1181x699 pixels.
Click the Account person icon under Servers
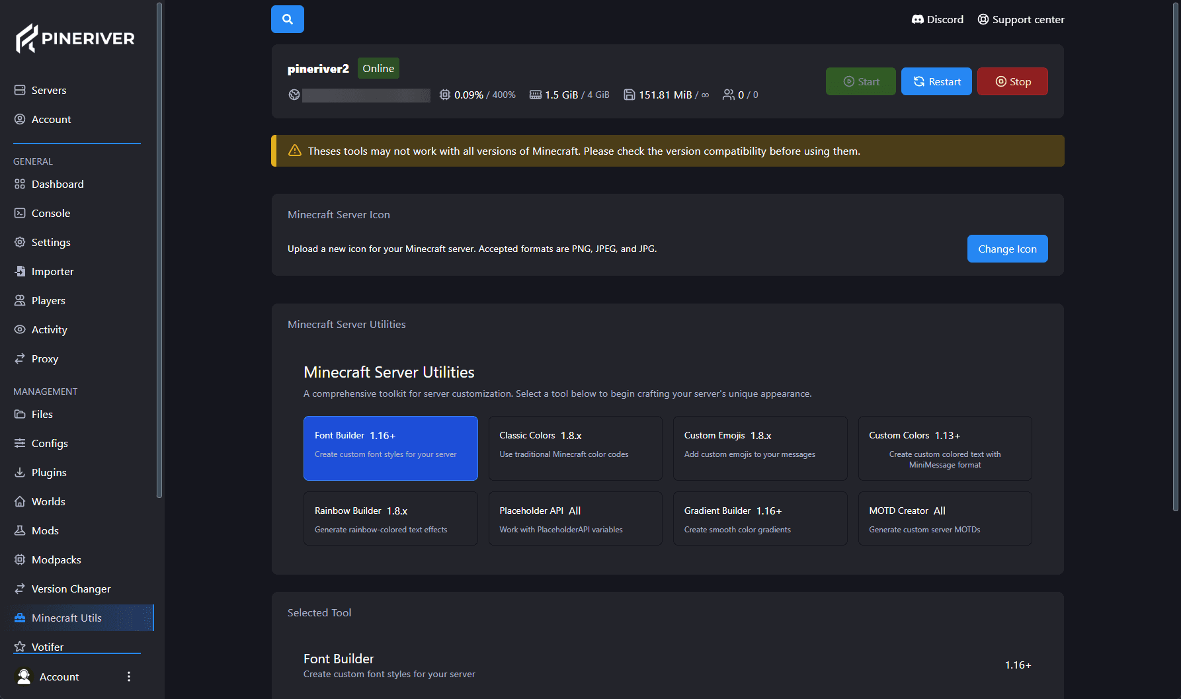20,119
